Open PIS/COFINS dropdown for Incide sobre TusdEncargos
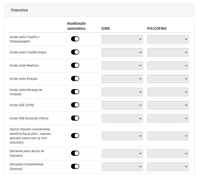Viewport: 197px width, 175px height. click(x=168, y=53)
